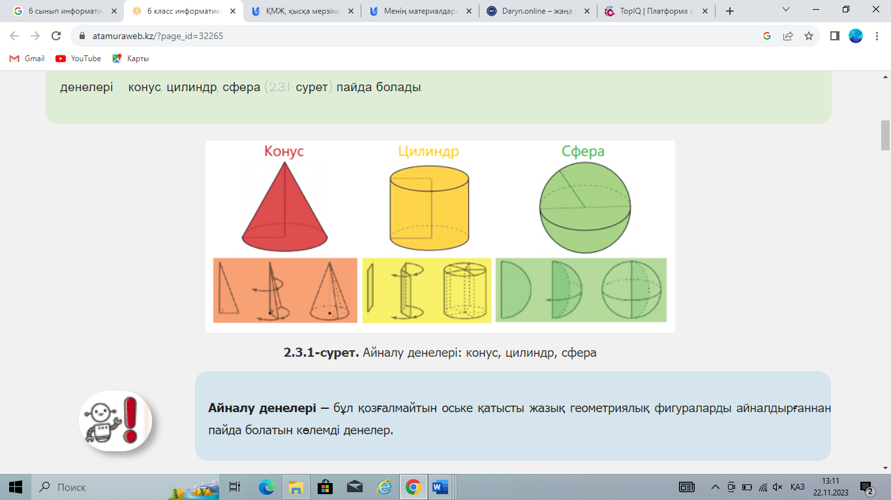The width and height of the screenshot is (891, 500).
Task: Click the green sphere rotation diagram
Action: coord(581,290)
